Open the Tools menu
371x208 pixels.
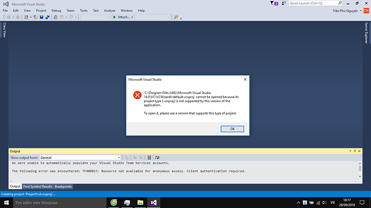pyautogui.click(x=83, y=10)
